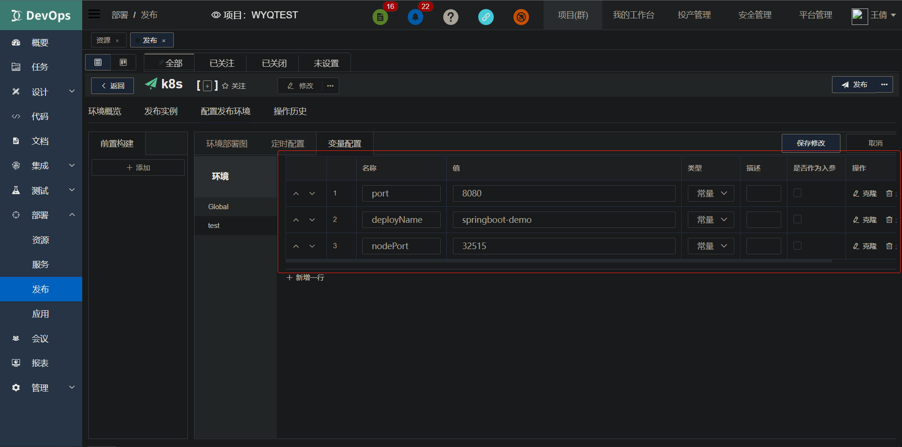
Task: Expand the 管理 sidebar menu
Action: (x=40, y=387)
